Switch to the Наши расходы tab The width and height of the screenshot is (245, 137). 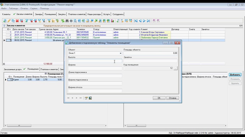(x=94, y=14)
